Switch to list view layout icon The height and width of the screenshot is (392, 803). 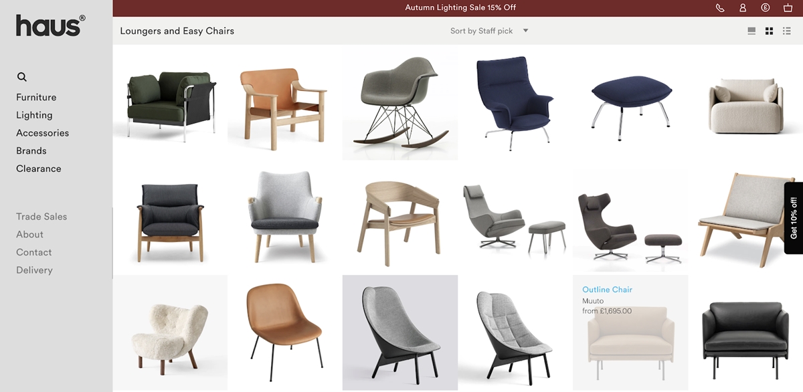click(x=787, y=31)
